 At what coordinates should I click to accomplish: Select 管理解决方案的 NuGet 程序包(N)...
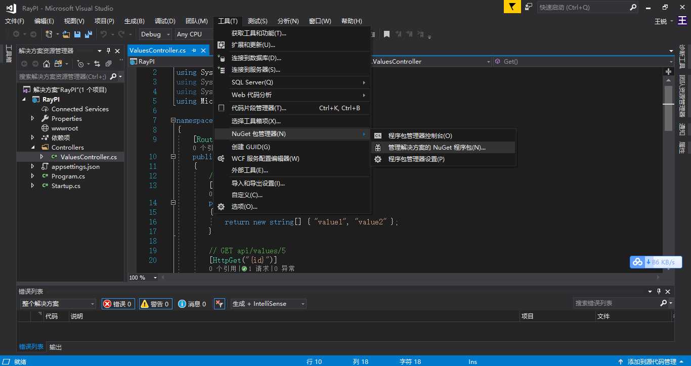point(443,147)
